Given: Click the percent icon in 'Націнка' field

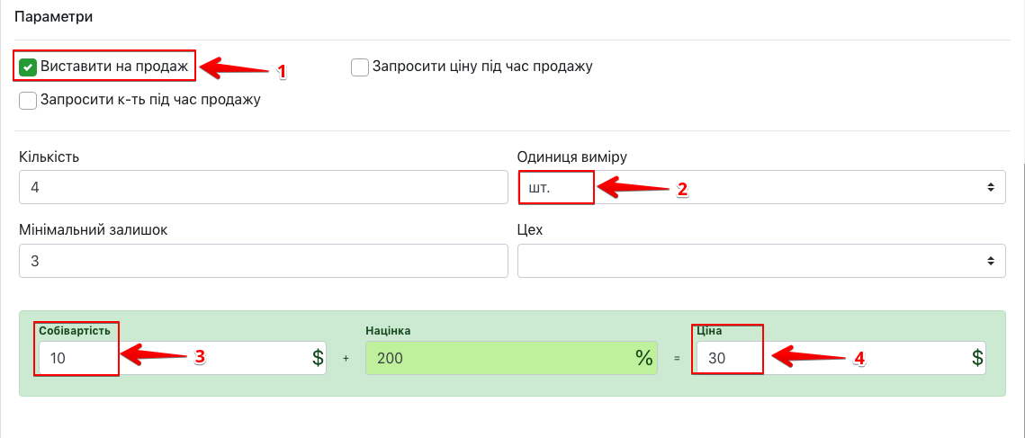Looking at the screenshot, I should (643, 357).
